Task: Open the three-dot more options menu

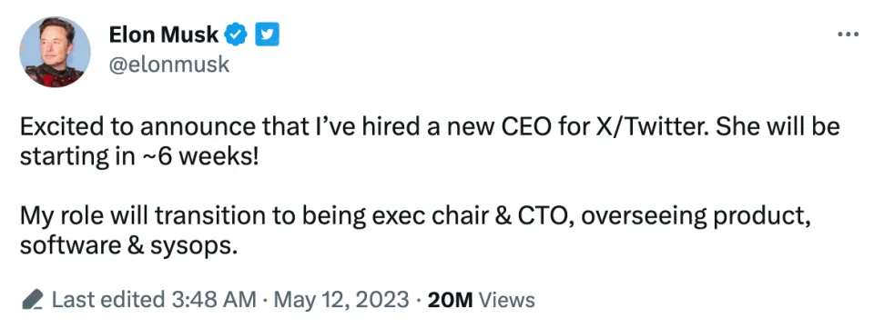Action: [849, 35]
